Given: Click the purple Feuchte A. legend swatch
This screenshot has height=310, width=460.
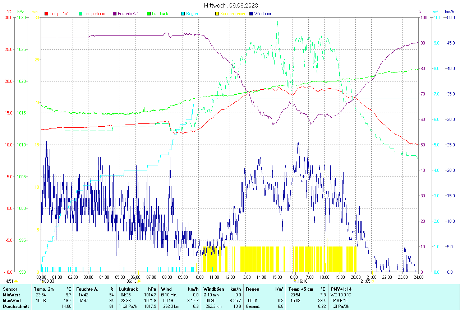Looking at the screenshot, I should click(115, 14).
